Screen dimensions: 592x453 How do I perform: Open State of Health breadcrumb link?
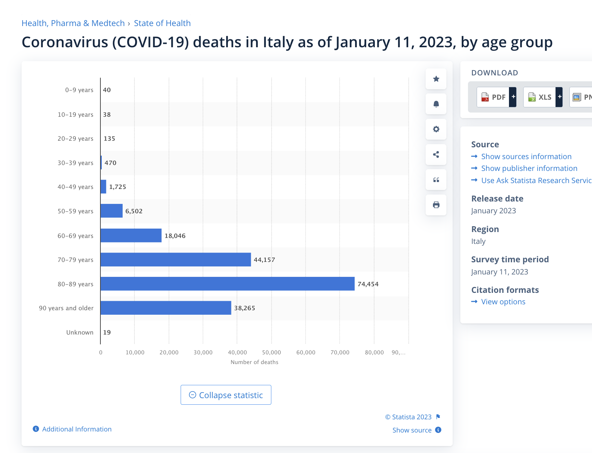[162, 23]
